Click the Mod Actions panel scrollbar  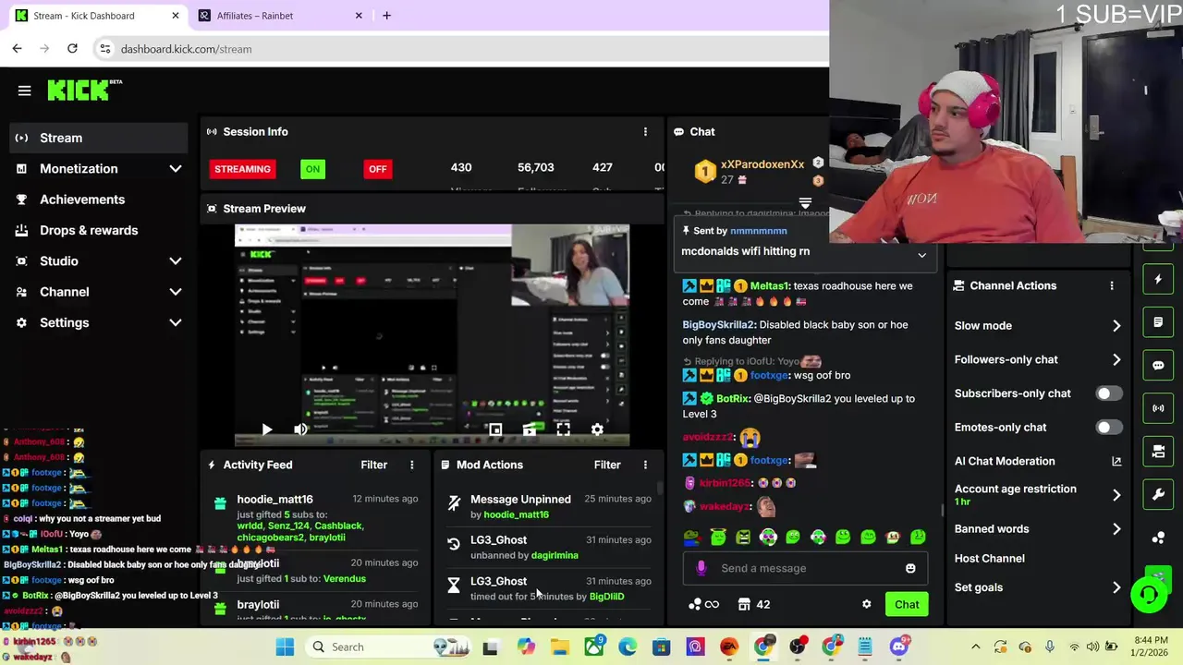(x=660, y=488)
